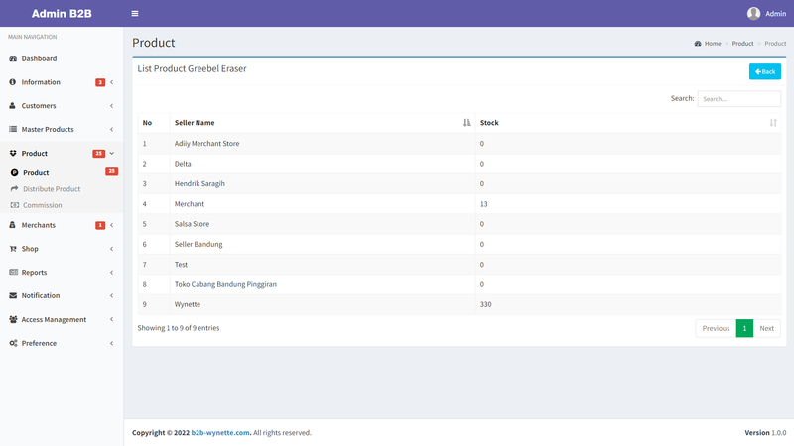This screenshot has width=794, height=446.
Task: Click the Preference gears icon
Action: [13, 343]
